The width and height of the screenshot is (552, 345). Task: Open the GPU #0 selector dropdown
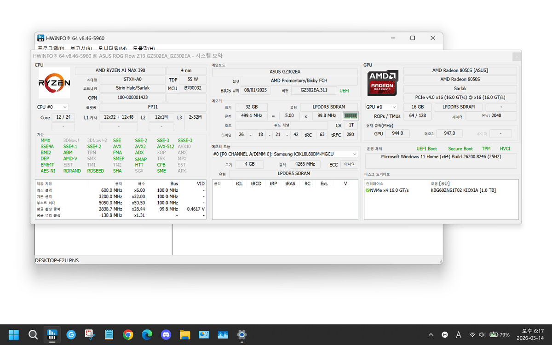pyautogui.click(x=382, y=107)
